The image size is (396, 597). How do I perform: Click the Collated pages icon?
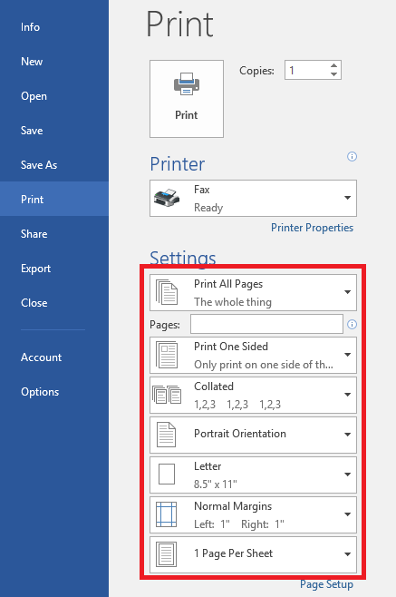[x=167, y=395]
